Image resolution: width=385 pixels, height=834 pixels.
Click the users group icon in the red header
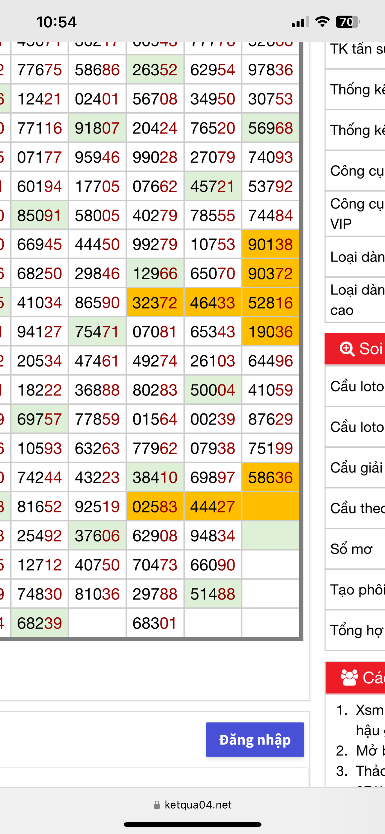[x=349, y=678]
